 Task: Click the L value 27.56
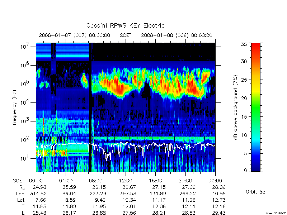coord(129,213)
